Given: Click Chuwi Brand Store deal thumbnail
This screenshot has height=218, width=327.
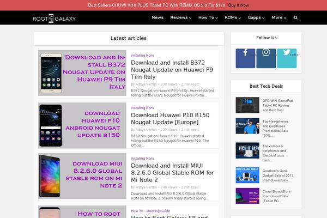Looking at the screenshot, I should click(x=247, y=196).
